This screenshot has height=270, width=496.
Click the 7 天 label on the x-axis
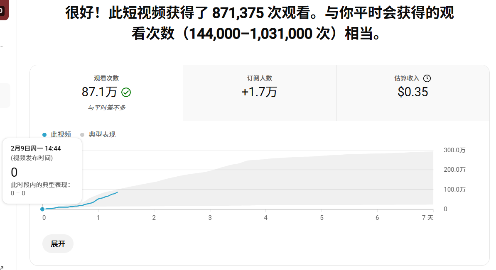[x=427, y=218]
